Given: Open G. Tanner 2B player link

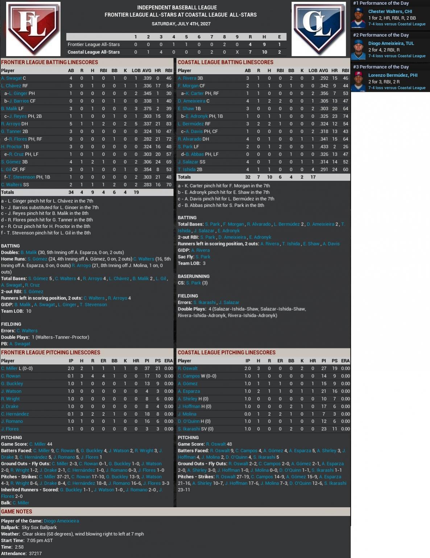Looking at the screenshot, I should 11,132.
